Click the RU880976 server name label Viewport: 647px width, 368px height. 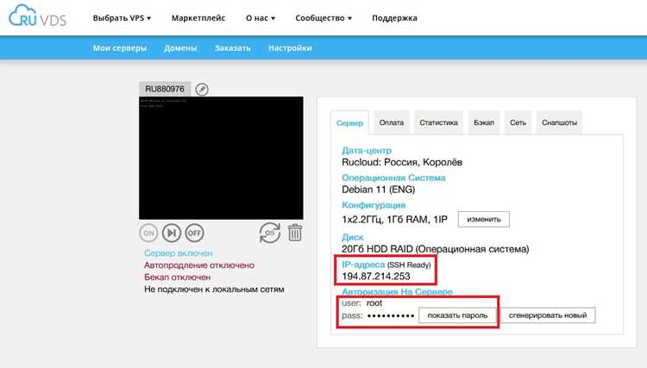165,89
